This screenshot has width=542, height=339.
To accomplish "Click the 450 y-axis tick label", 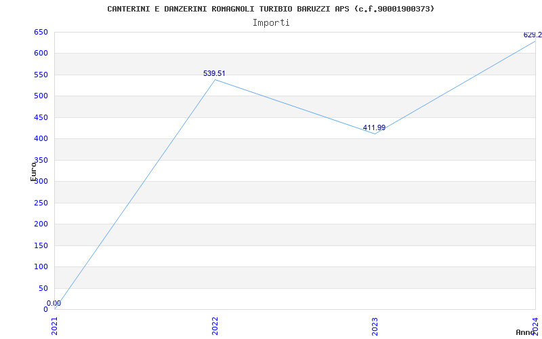I will (x=41, y=117).
